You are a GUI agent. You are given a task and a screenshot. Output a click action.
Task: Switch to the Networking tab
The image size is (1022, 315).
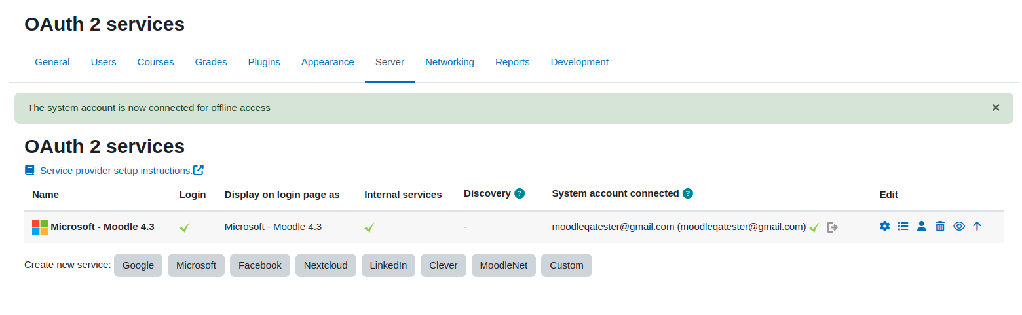click(449, 62)
